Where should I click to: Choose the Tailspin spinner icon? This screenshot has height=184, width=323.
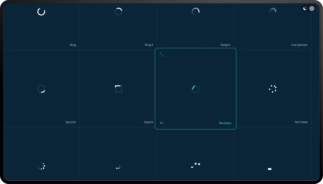click(x=196, y=11)
